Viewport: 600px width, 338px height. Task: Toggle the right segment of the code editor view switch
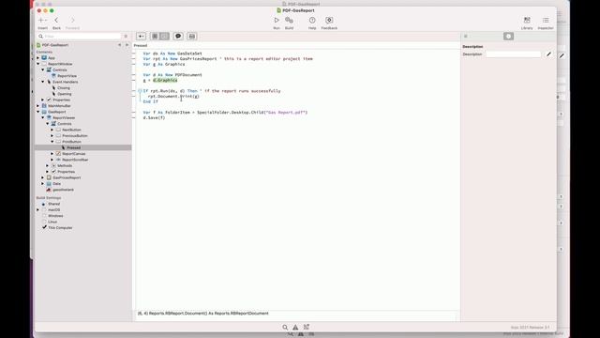[x=165, y=36]
